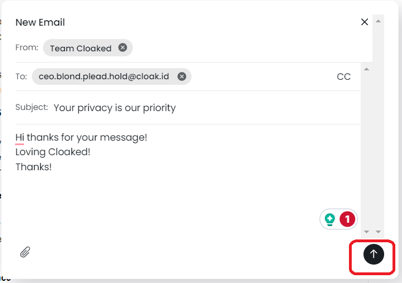Select the ceo.blond.plead.hold@cloak.id chip
The height and width of the screenshot is (283, 402).
103,76
